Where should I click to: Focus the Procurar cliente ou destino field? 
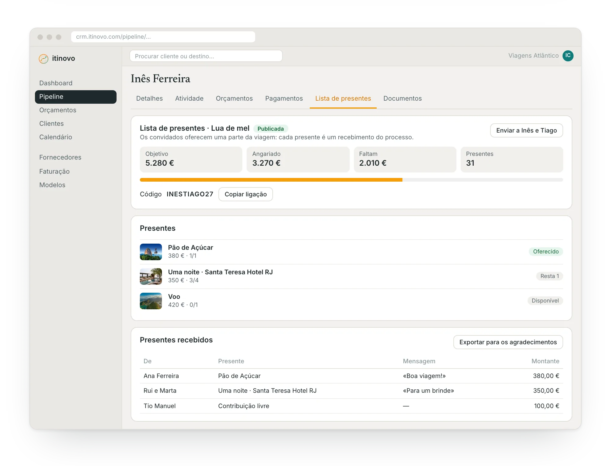(x=206, y=56)
